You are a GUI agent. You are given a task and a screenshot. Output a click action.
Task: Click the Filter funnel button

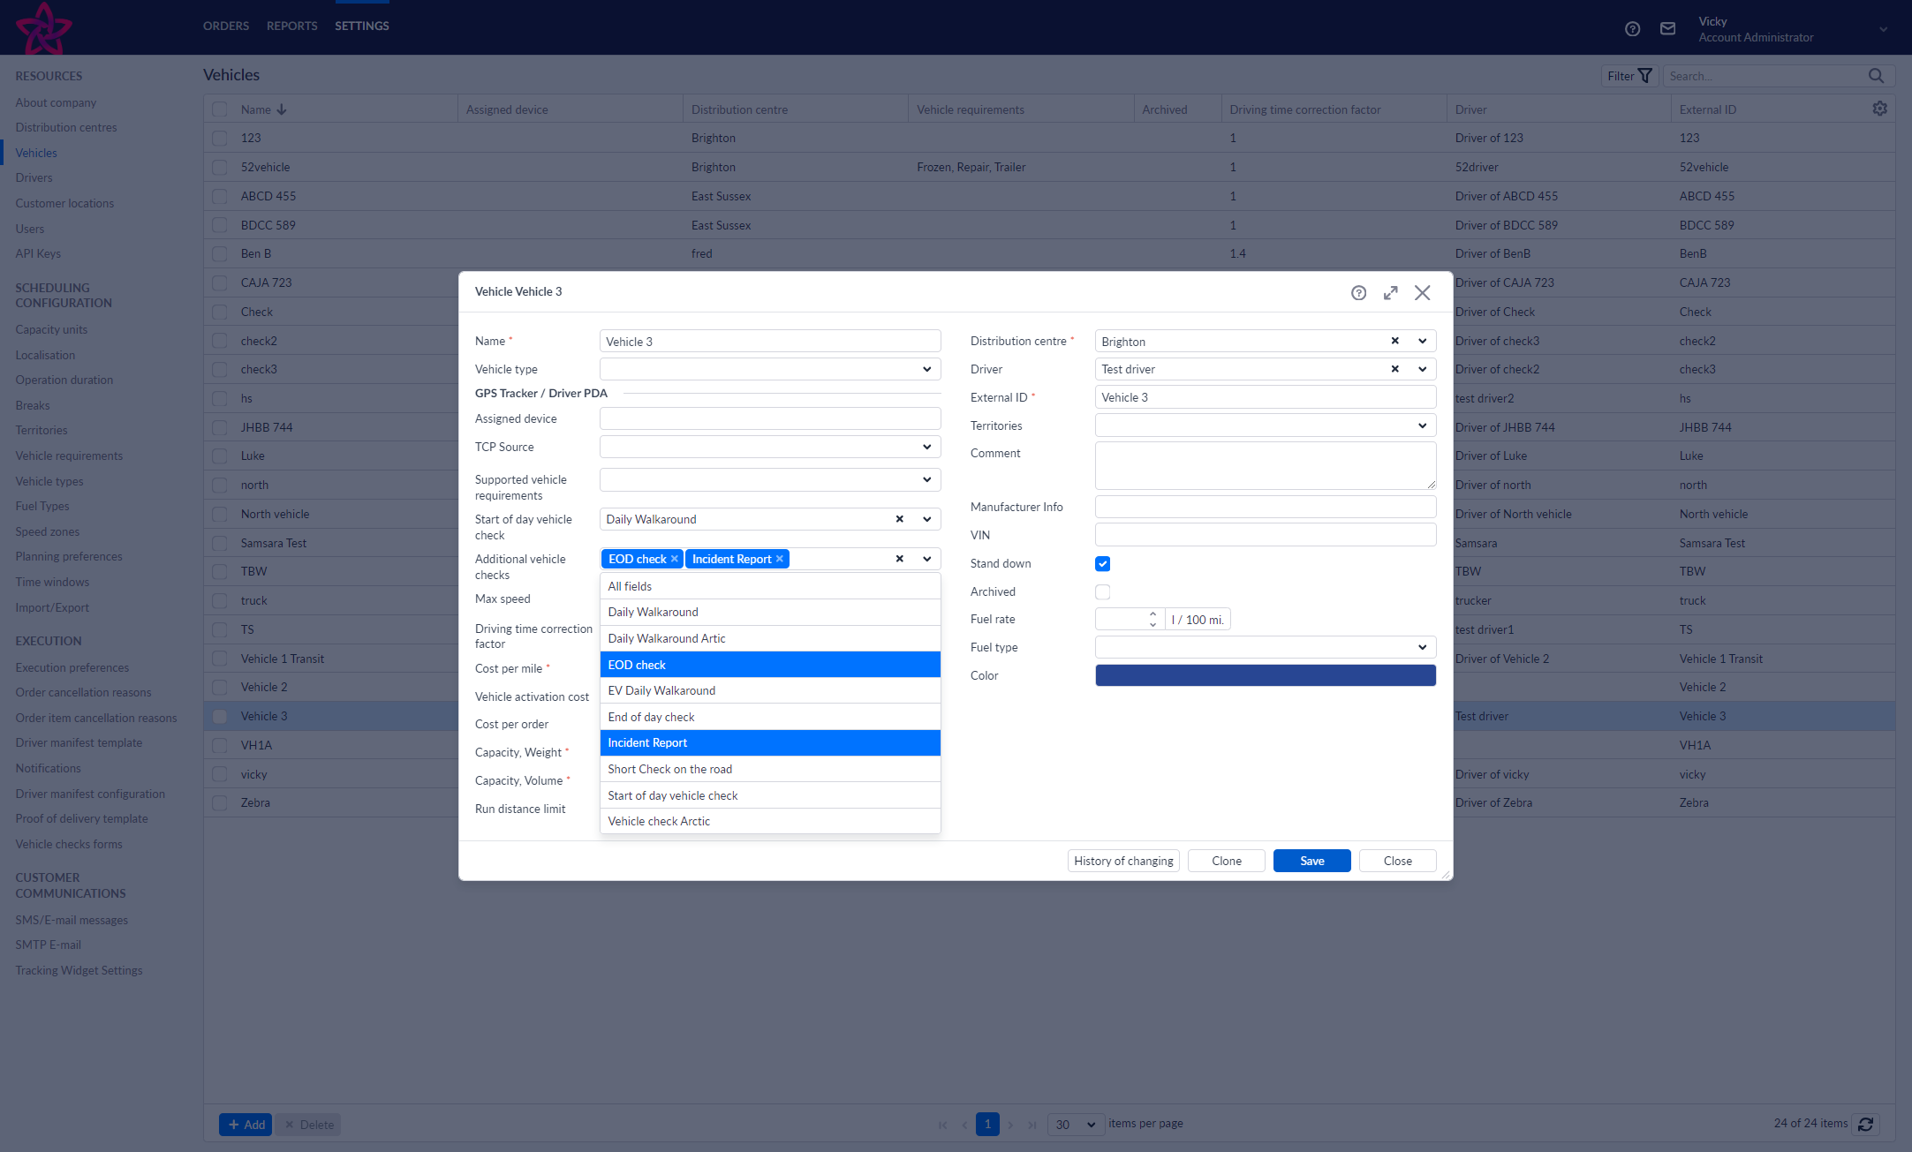[x=1629, y=76]
